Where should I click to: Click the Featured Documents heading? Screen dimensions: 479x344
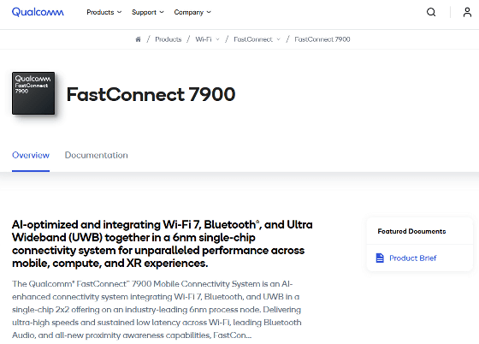point(411,231)
